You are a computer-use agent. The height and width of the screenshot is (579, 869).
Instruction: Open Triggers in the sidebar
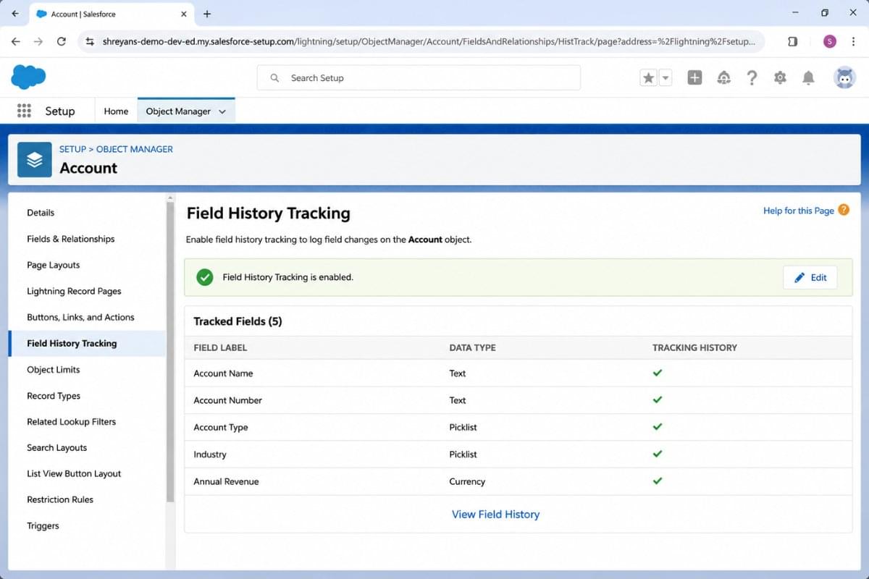[43, 525]
